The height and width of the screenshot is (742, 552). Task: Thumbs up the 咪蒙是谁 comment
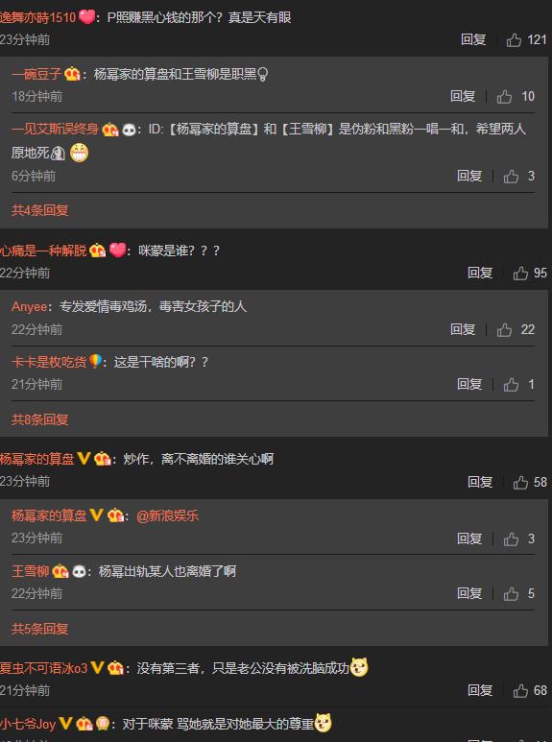(x=520, y=273)
